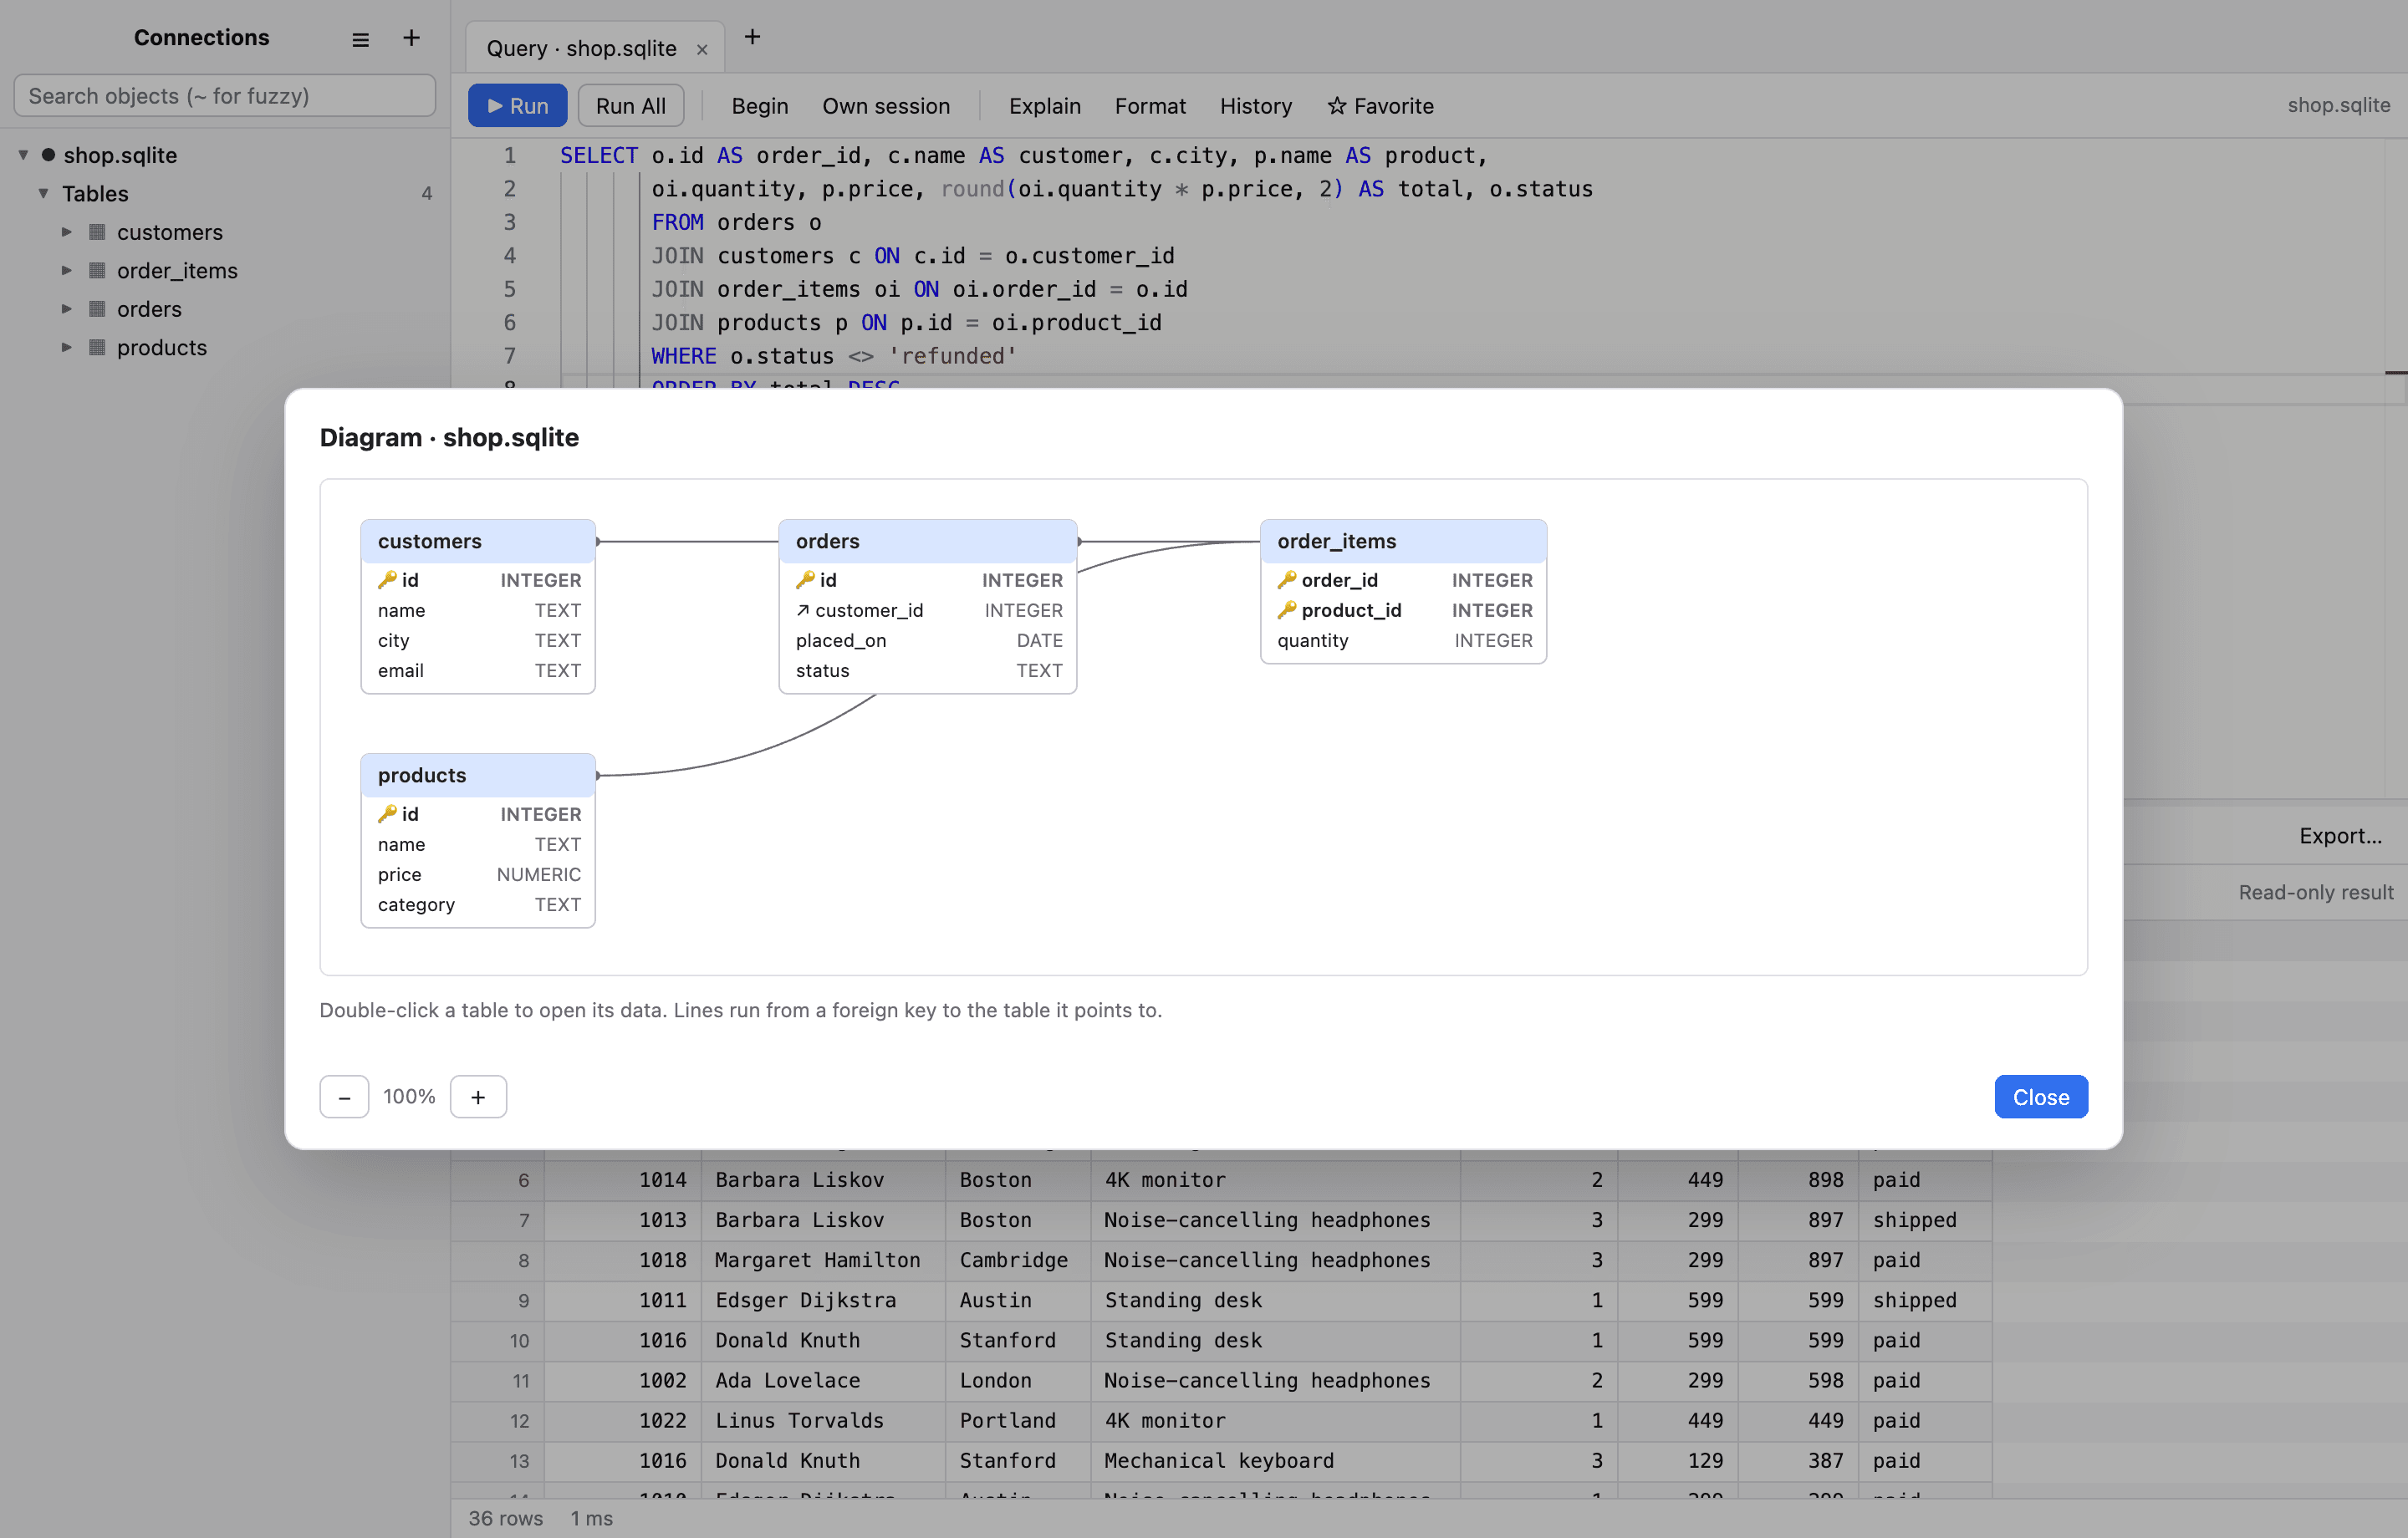Open History in the query toolbar
2408x1538 pixels.
click(1256, 106)
